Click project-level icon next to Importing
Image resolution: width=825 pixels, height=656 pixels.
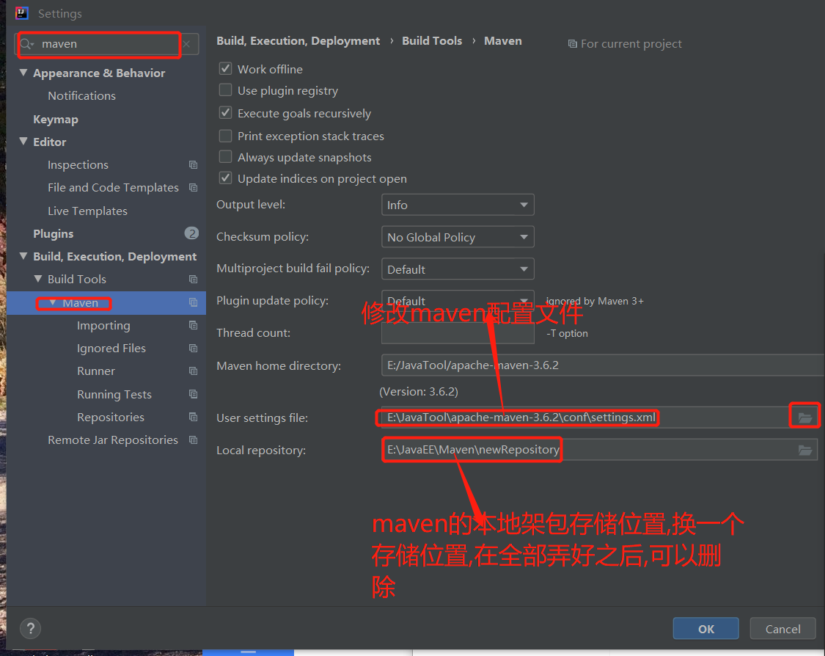pos(193,325)
